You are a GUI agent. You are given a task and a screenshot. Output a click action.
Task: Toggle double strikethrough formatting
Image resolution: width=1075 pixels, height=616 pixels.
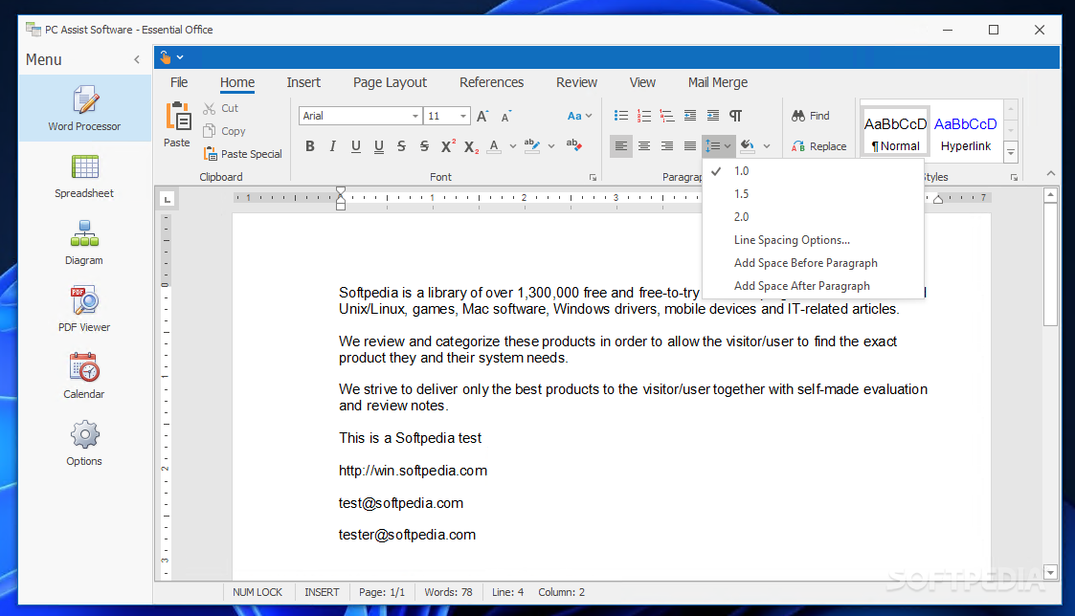(x=424, y=146)
